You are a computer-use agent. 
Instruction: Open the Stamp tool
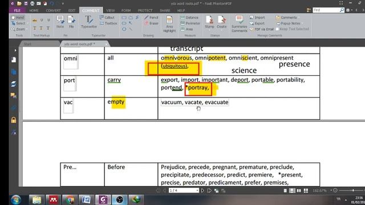pyautogui.click(x=209, y=22)
